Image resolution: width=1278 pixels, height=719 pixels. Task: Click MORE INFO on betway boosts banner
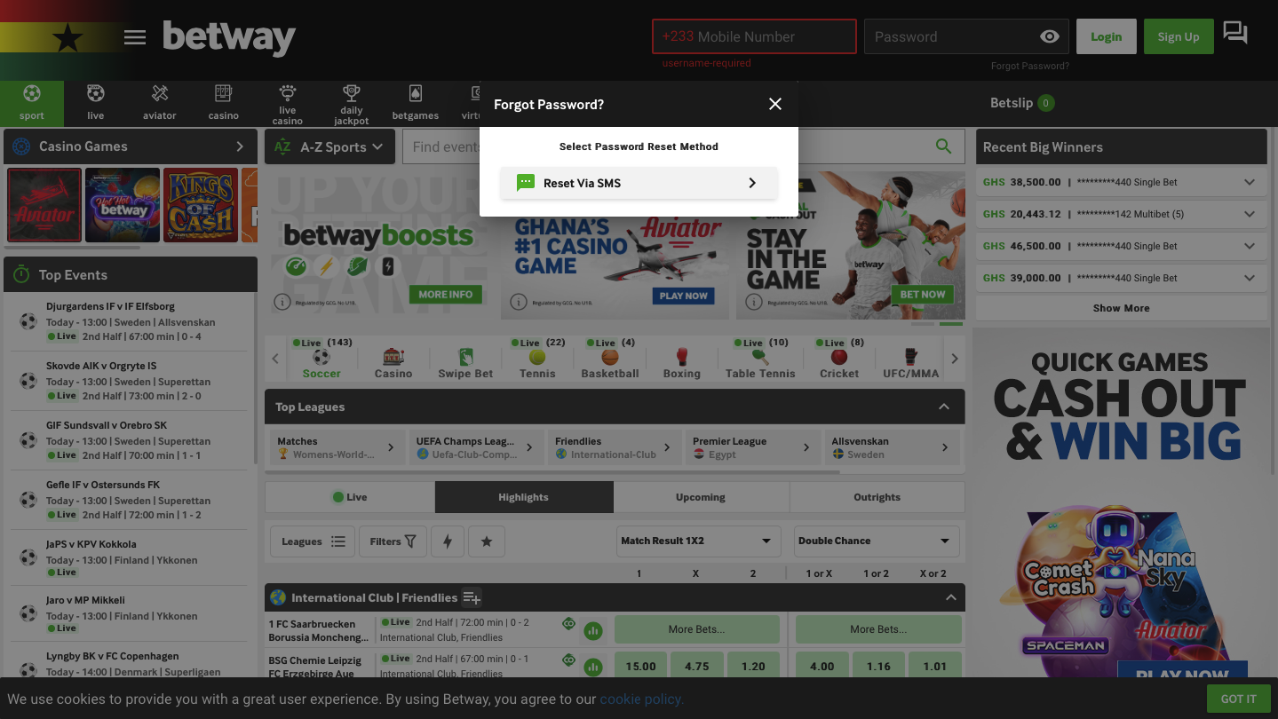point(446,295)
